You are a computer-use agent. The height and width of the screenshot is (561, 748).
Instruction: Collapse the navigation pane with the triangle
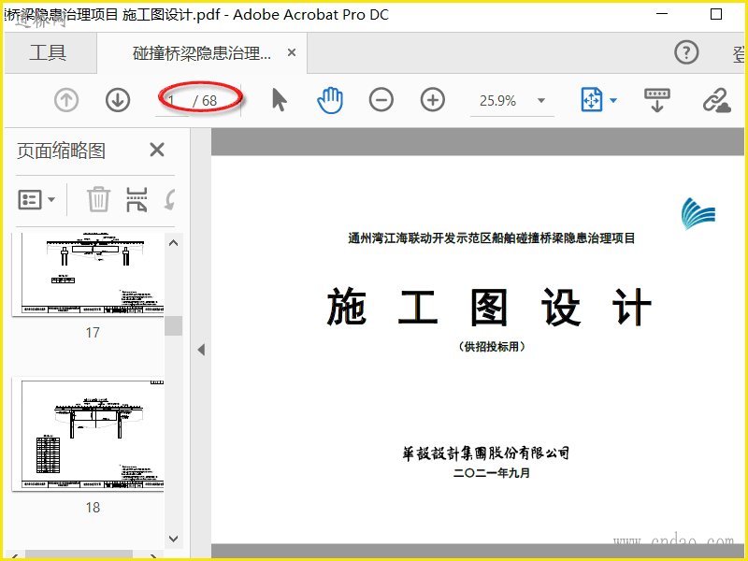pyautogui.click(x=201, y=350)
